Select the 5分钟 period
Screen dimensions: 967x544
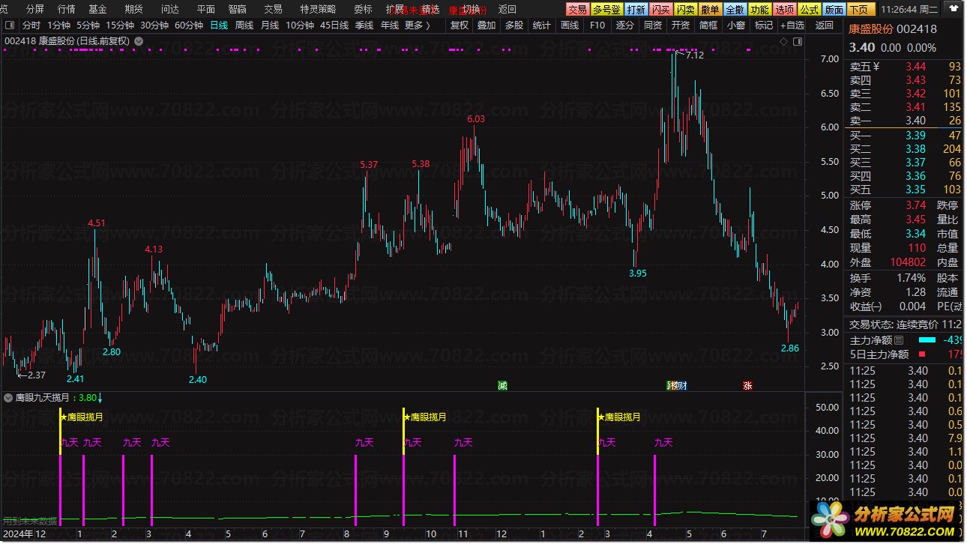click(88, 25)
